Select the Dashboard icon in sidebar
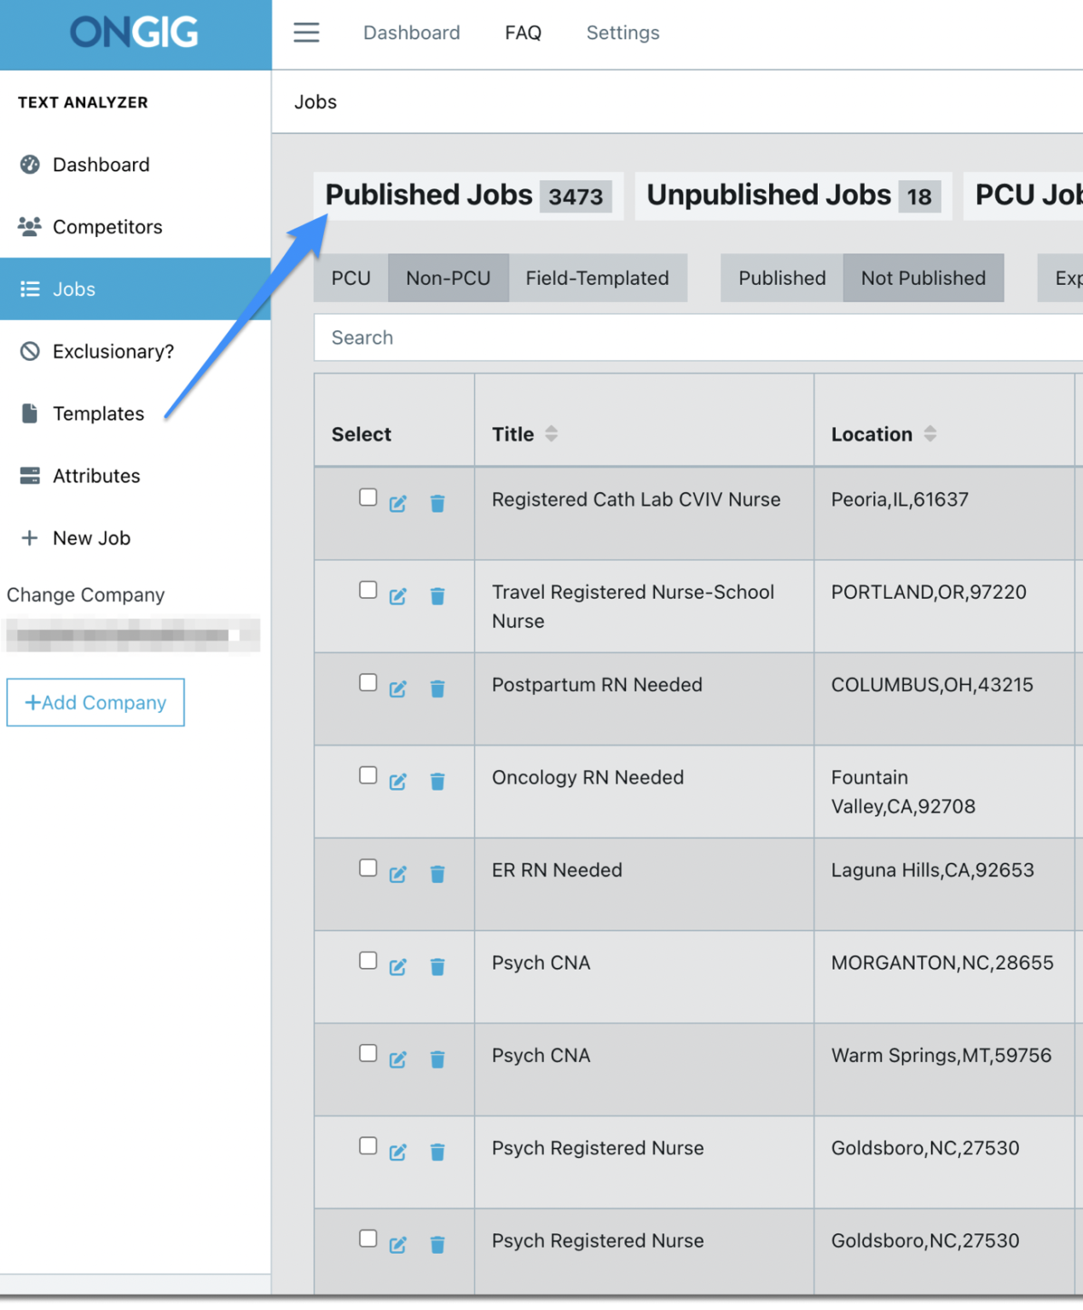 coord(29,165)
